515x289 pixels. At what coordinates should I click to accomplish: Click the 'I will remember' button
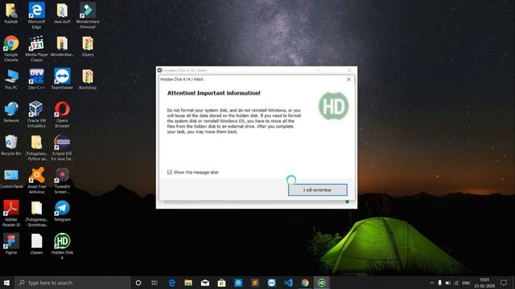click(317, 189)
